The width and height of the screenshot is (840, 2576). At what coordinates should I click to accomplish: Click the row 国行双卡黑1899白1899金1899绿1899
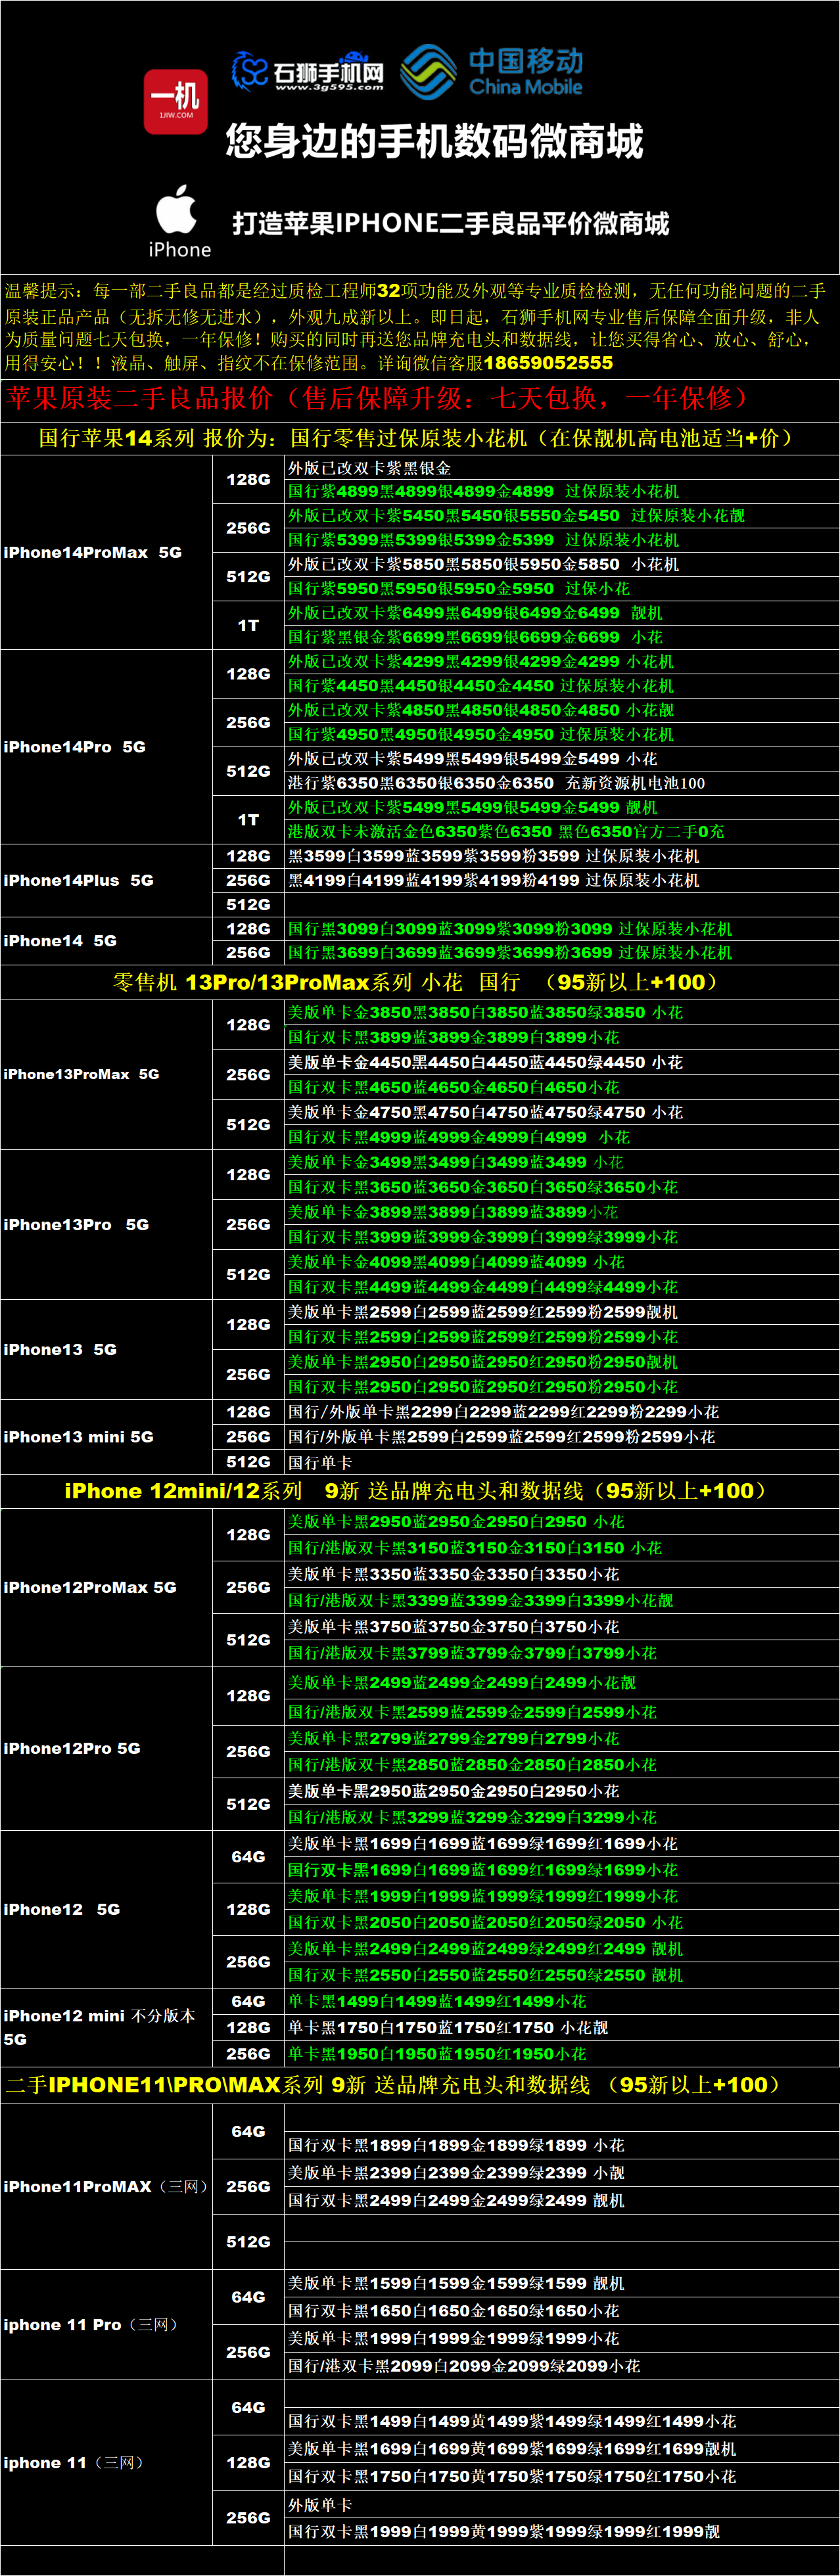click(x=561, y=2145)
